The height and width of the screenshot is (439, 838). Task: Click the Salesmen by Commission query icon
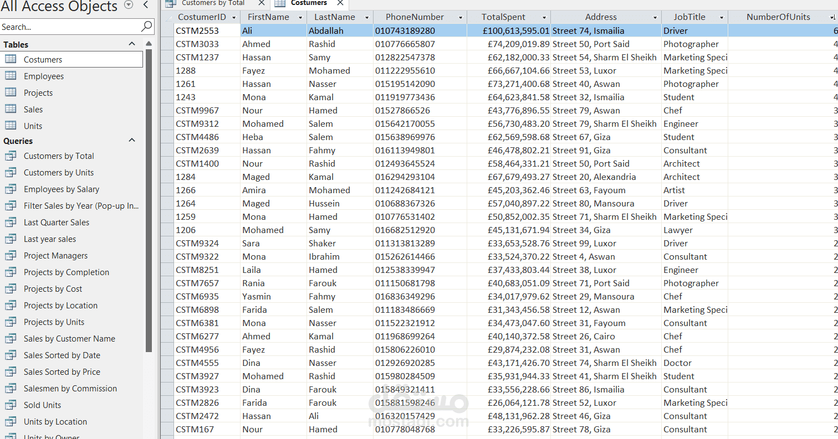pos(11,388)
